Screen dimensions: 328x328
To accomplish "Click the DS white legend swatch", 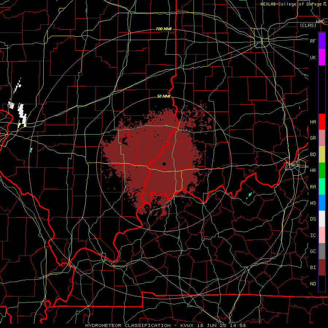I will tap(322, 219).
